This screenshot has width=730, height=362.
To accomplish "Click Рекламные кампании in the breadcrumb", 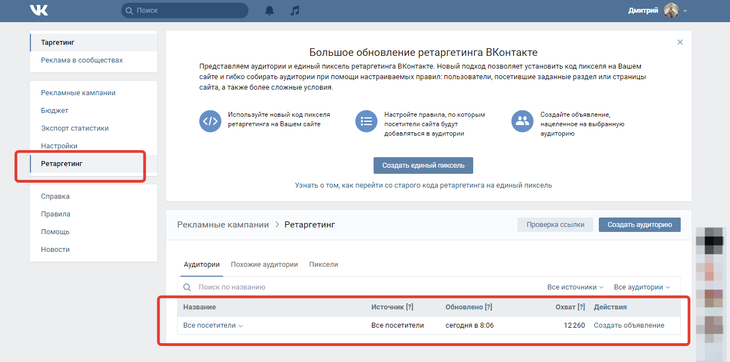I will [223, 225].
